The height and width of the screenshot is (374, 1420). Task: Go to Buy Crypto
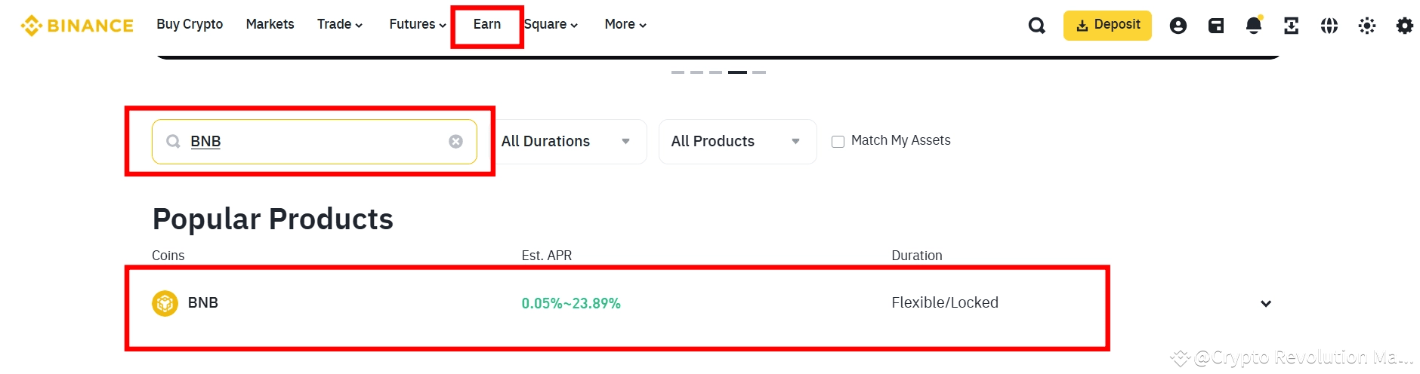click(x=190, y=24)
